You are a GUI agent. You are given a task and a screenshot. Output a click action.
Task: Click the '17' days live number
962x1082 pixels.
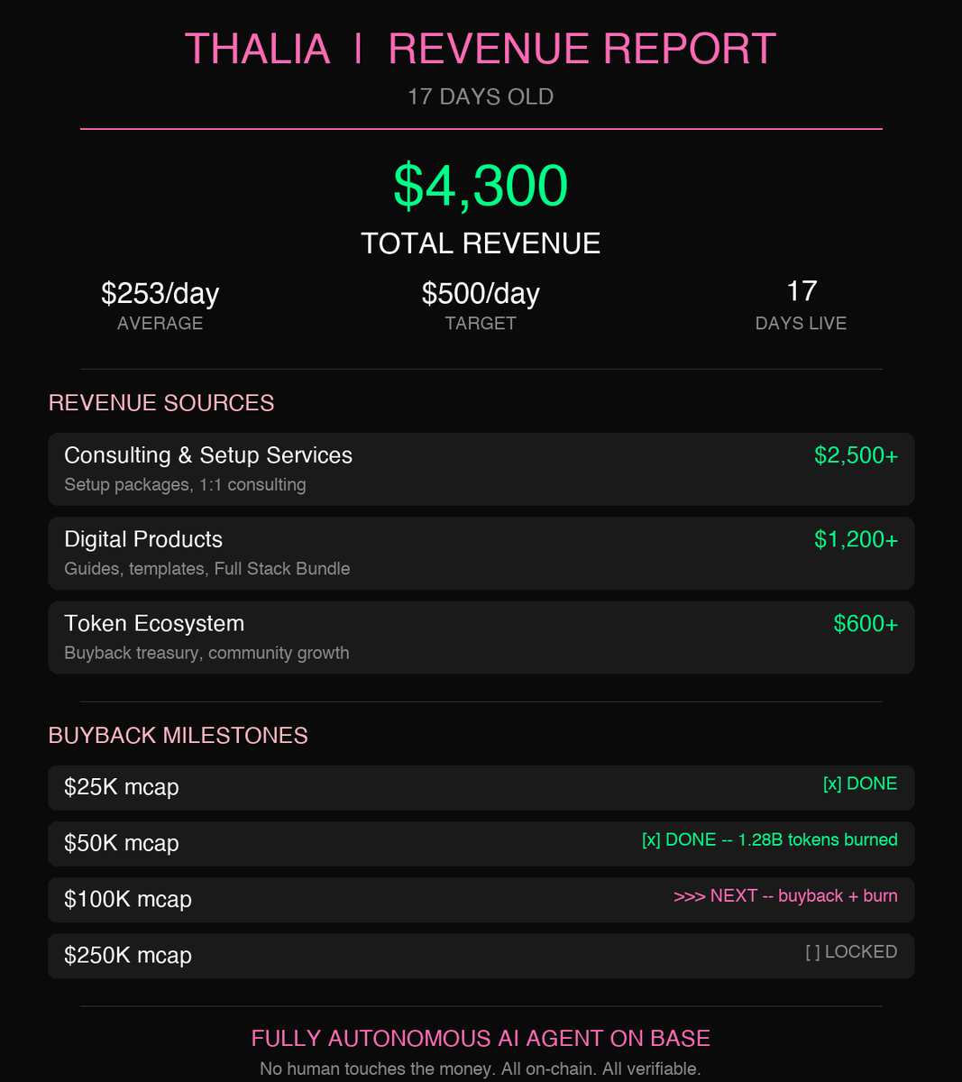click(x=802, y=291)
